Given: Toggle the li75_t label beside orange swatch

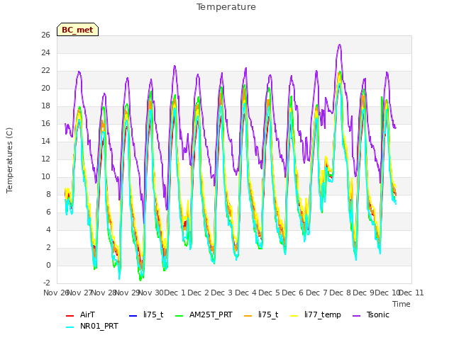Looking at the screenshot, I should tap(268, 314).
